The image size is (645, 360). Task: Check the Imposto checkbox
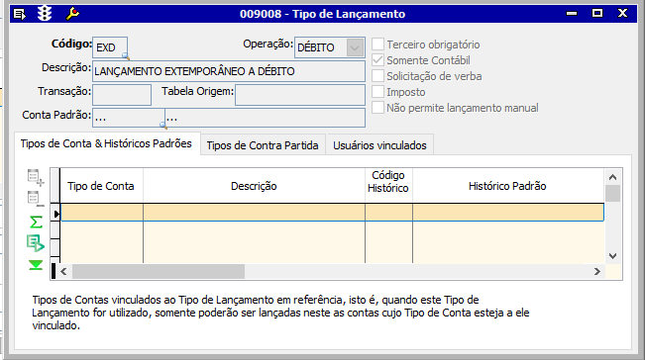(378, 92)
